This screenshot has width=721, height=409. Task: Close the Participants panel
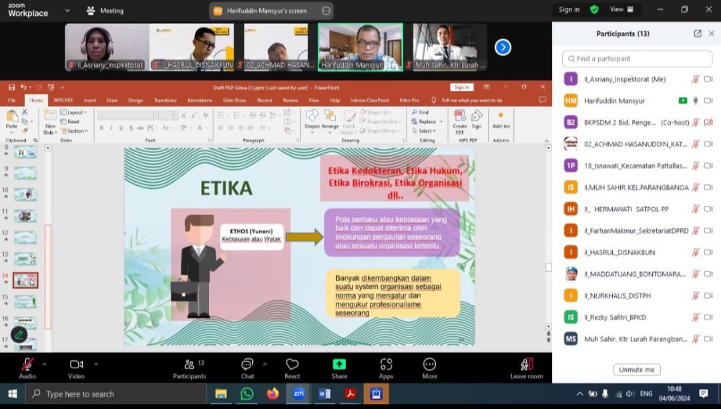point(712,33)
